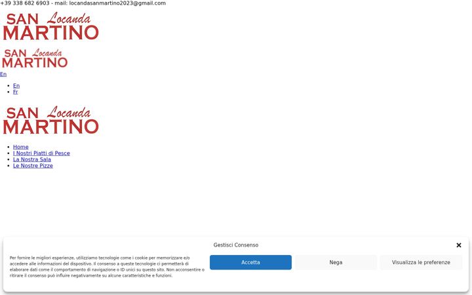
Task: Click the phone and email contact line
Action: 83,3
